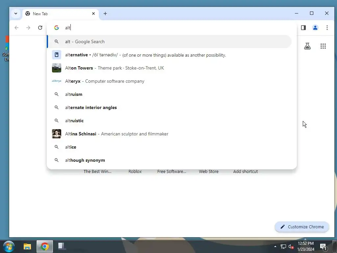Open the Search Labs flask icon
The height and width of the screenshot is (253, 337).
tap(307, 46)
